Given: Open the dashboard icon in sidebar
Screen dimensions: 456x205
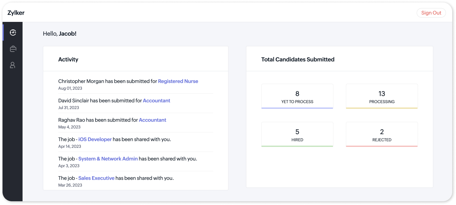Looking at the screenshot, I should 13,32.
